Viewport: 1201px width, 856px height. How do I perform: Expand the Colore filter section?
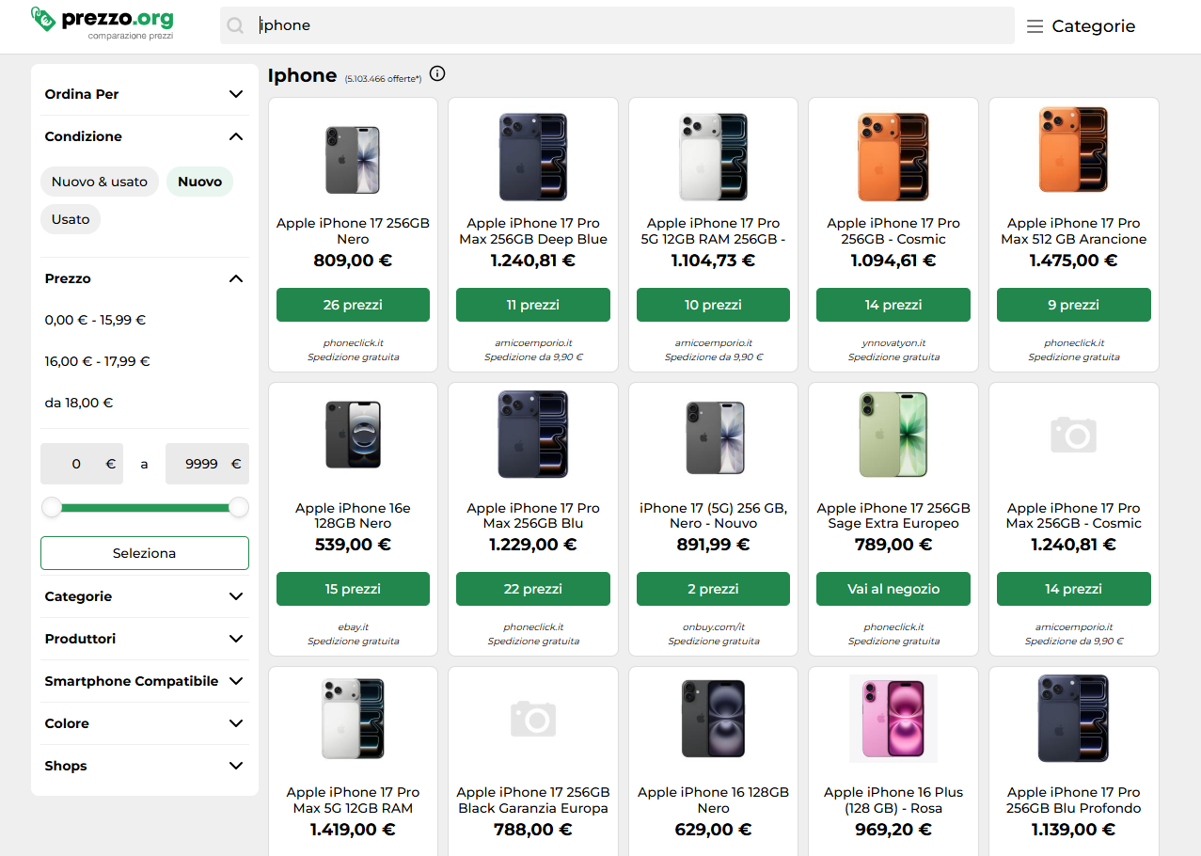[x=145, y=723]
